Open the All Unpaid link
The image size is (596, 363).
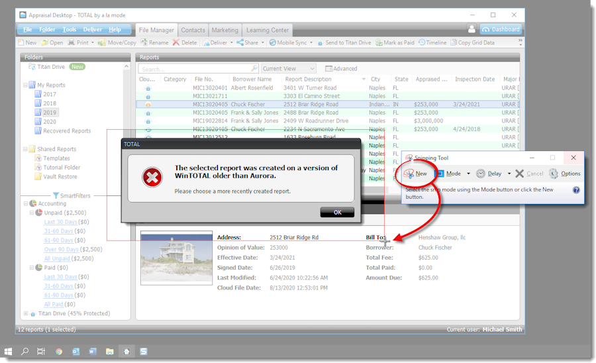click(x=57, y=258)
